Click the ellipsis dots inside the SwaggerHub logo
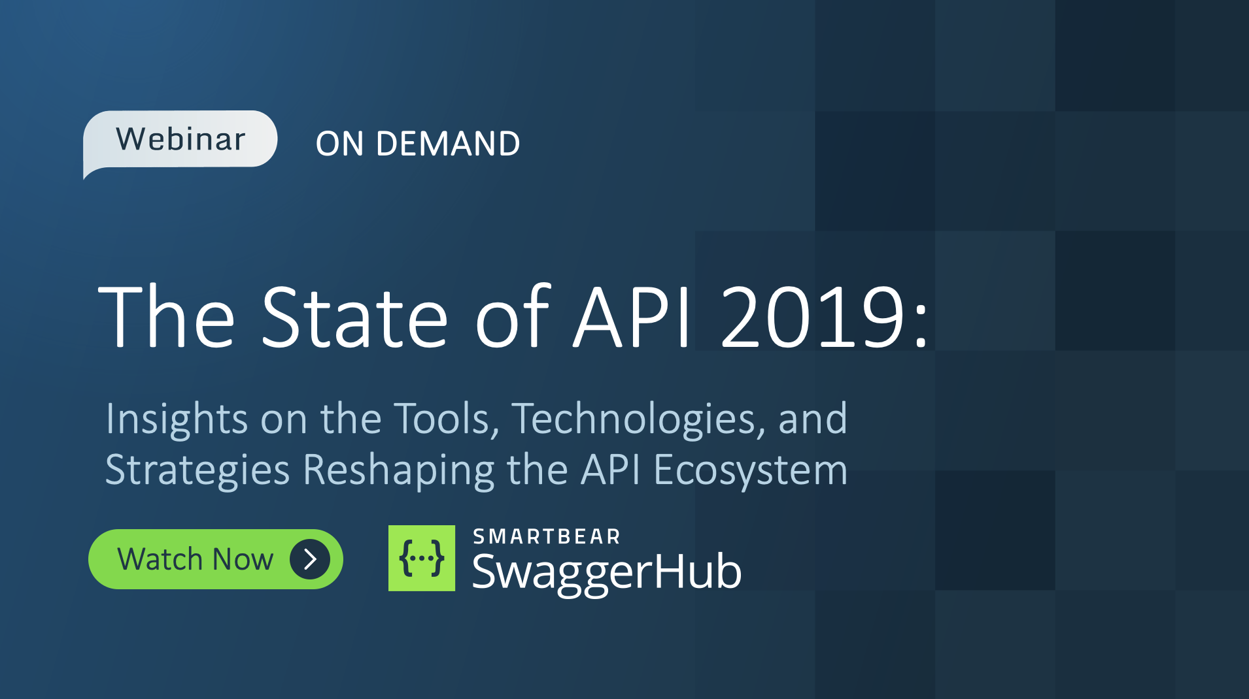The width and height of the screenshot is (1249, 699). 422,558
